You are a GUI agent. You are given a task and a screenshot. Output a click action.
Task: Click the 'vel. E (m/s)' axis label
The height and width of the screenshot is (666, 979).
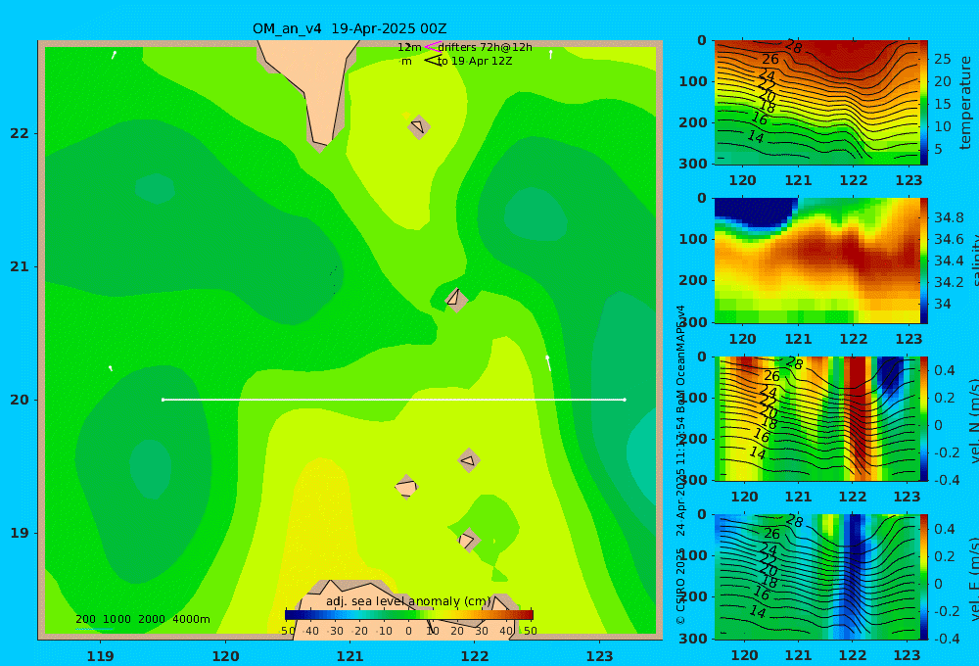click(974, 578)
